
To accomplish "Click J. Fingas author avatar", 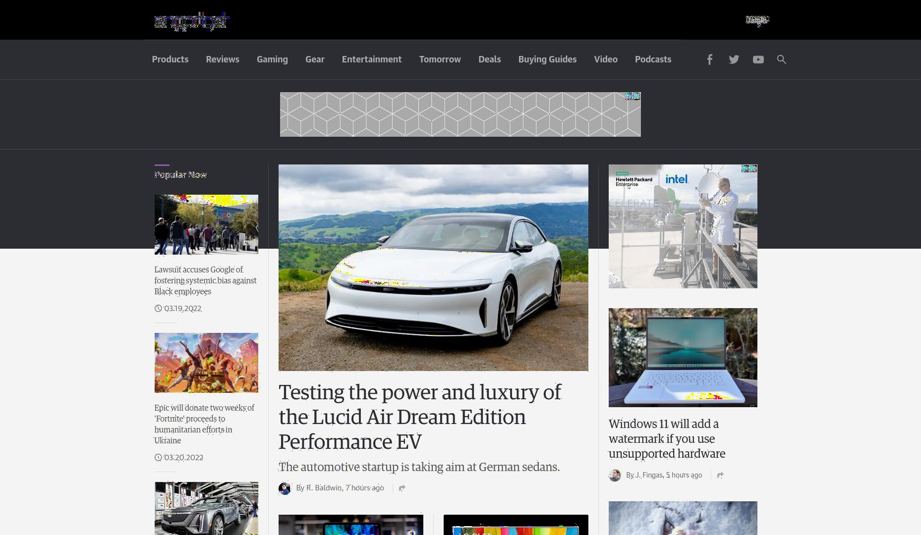I will click(x=615, y=475).
